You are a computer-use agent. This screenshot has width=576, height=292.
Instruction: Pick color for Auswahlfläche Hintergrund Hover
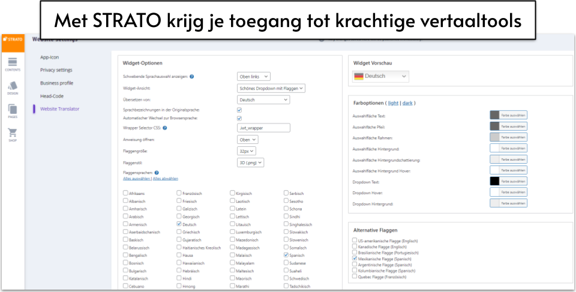tap(508, 170)
